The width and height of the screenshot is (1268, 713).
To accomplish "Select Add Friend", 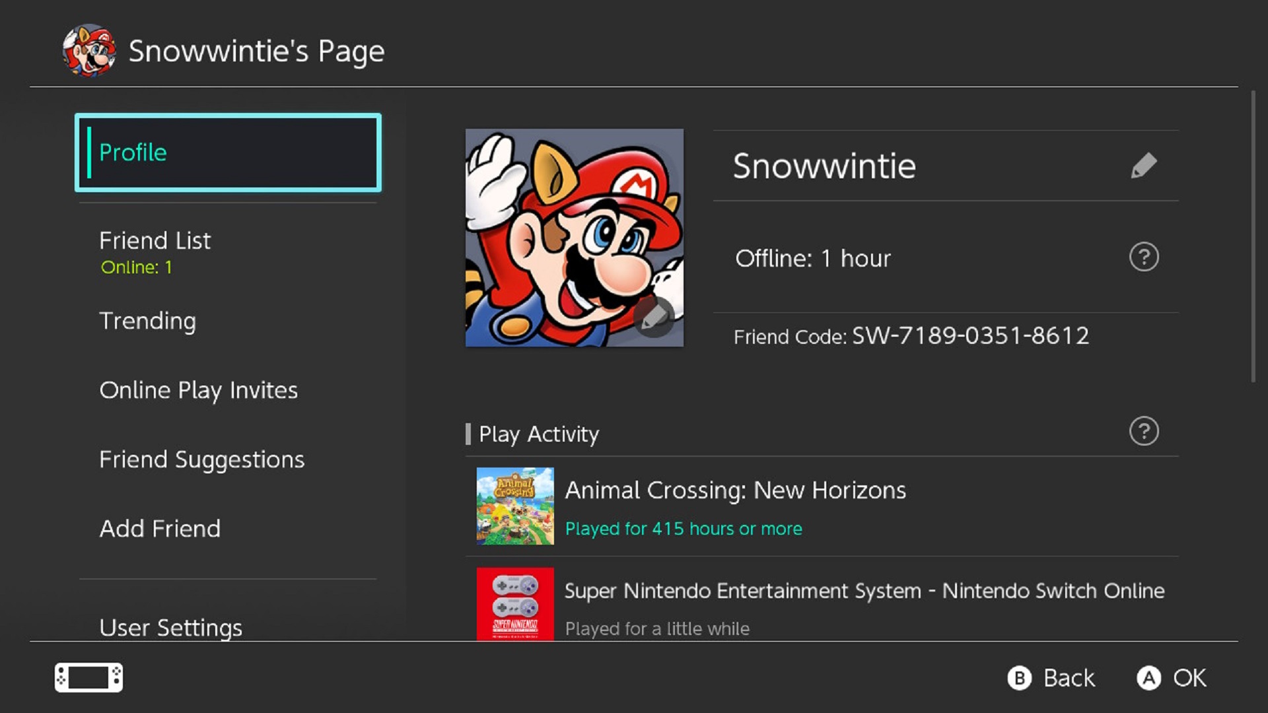I will point(159,529).
